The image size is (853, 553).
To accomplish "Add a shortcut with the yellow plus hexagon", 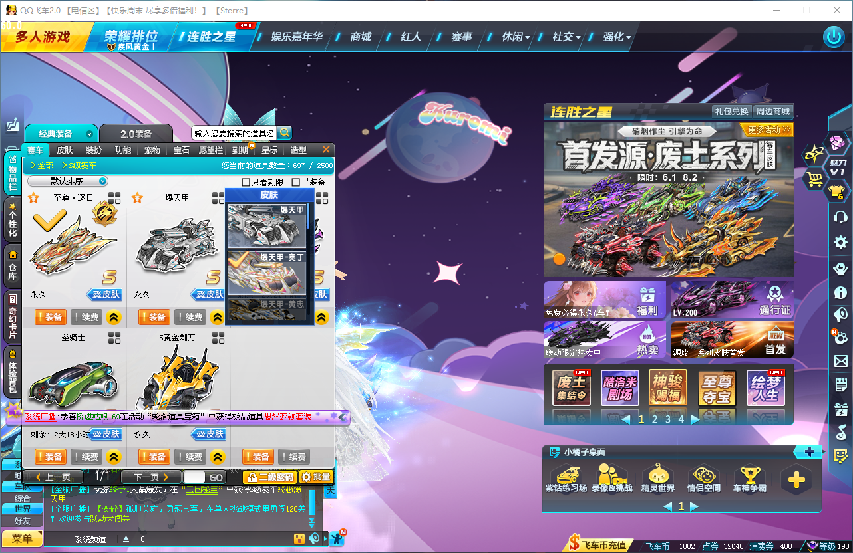I will [796, 480].
